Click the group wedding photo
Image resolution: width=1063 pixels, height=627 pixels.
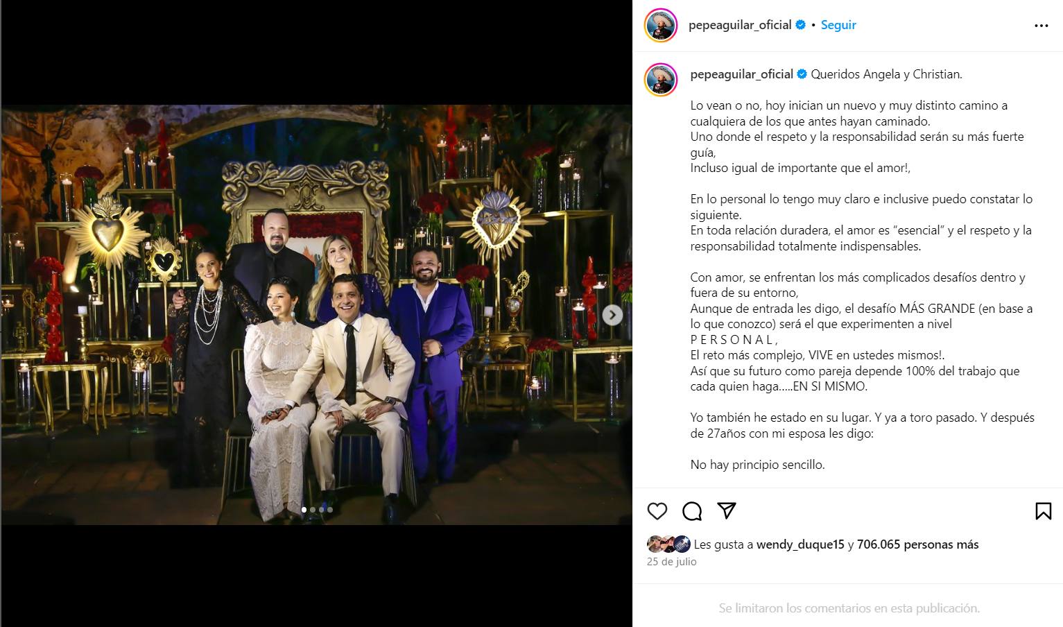(x=316, y=314)
